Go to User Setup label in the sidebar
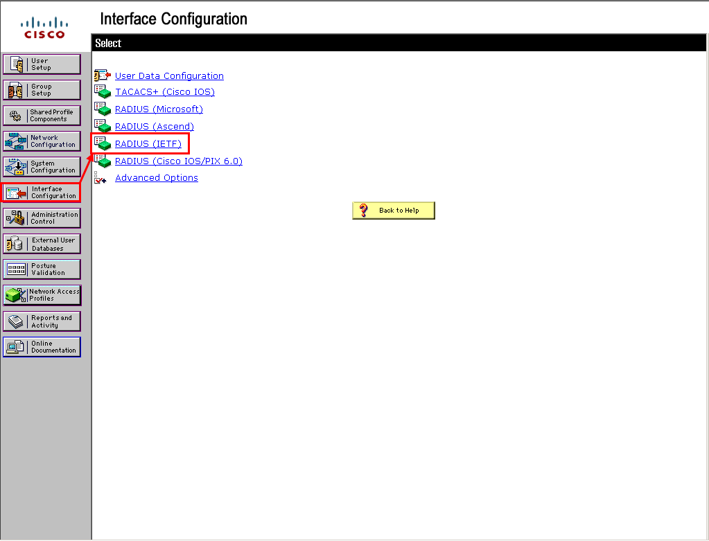 pyautogui.click(x=41, y=64)
